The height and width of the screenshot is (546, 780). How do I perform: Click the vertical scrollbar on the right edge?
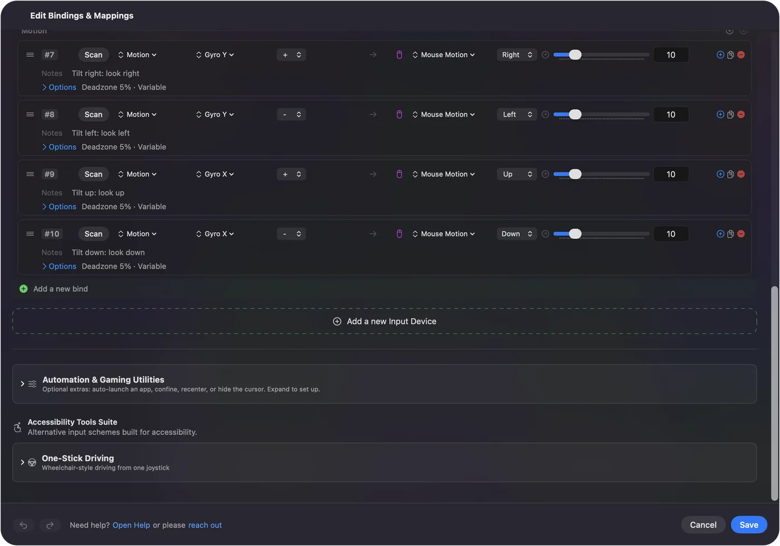774,393
